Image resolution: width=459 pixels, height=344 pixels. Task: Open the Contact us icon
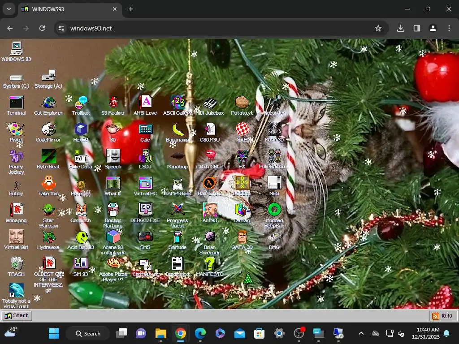point(145,264)
